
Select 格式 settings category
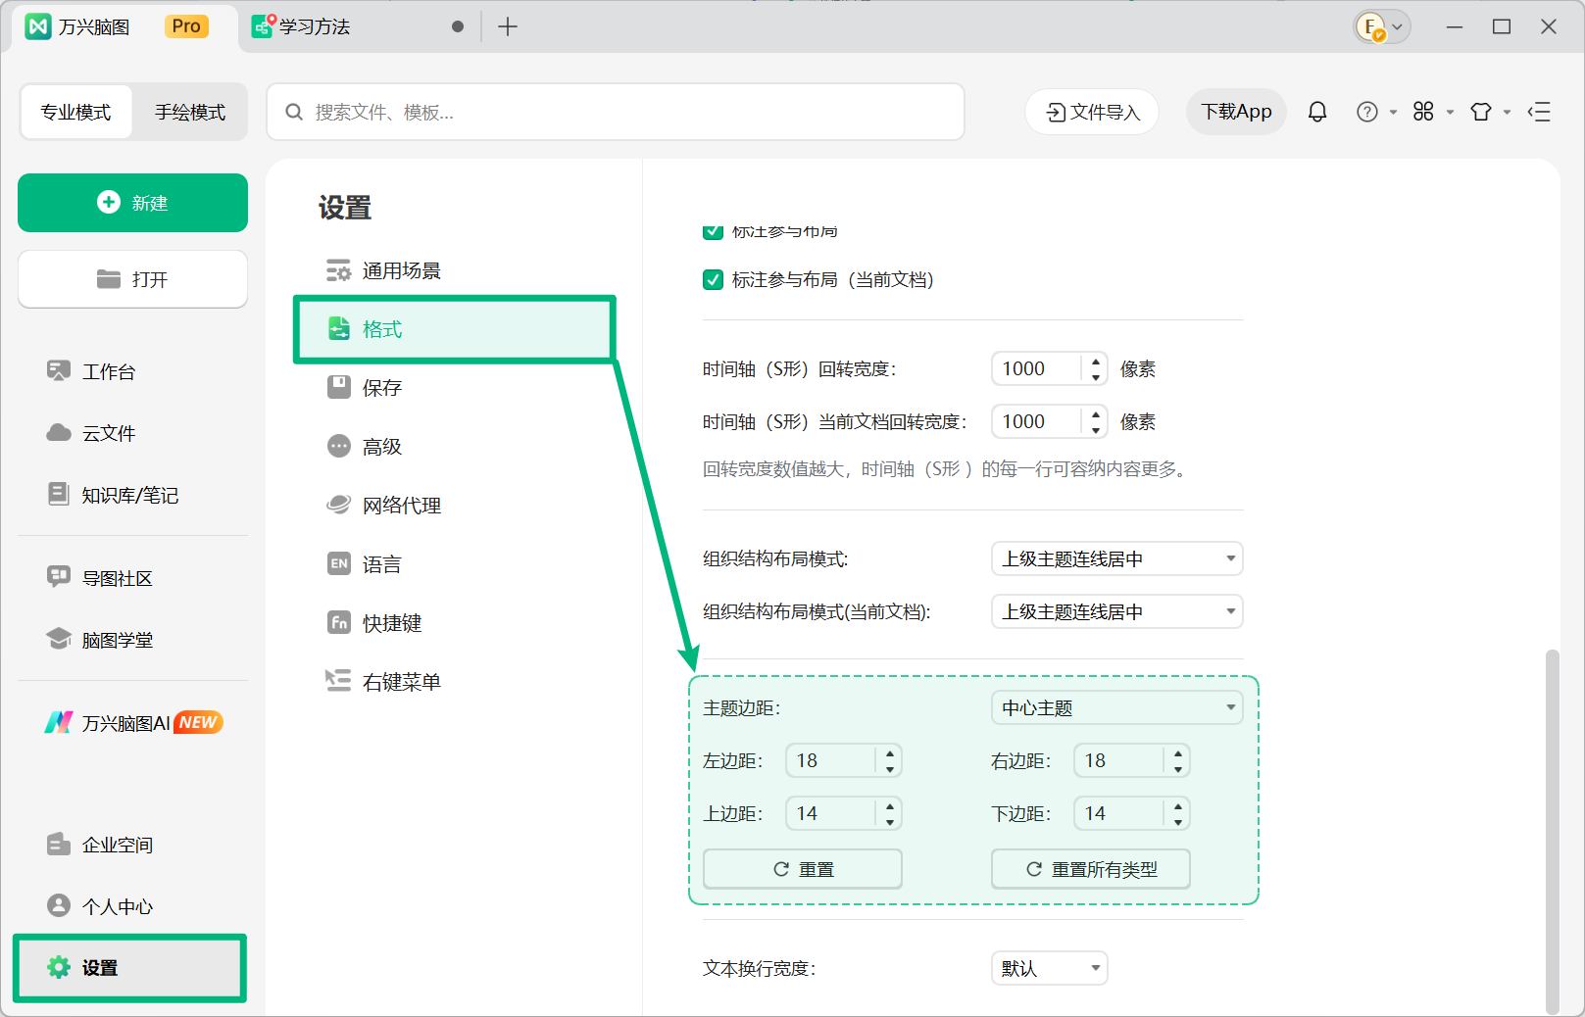click(455, 329)
